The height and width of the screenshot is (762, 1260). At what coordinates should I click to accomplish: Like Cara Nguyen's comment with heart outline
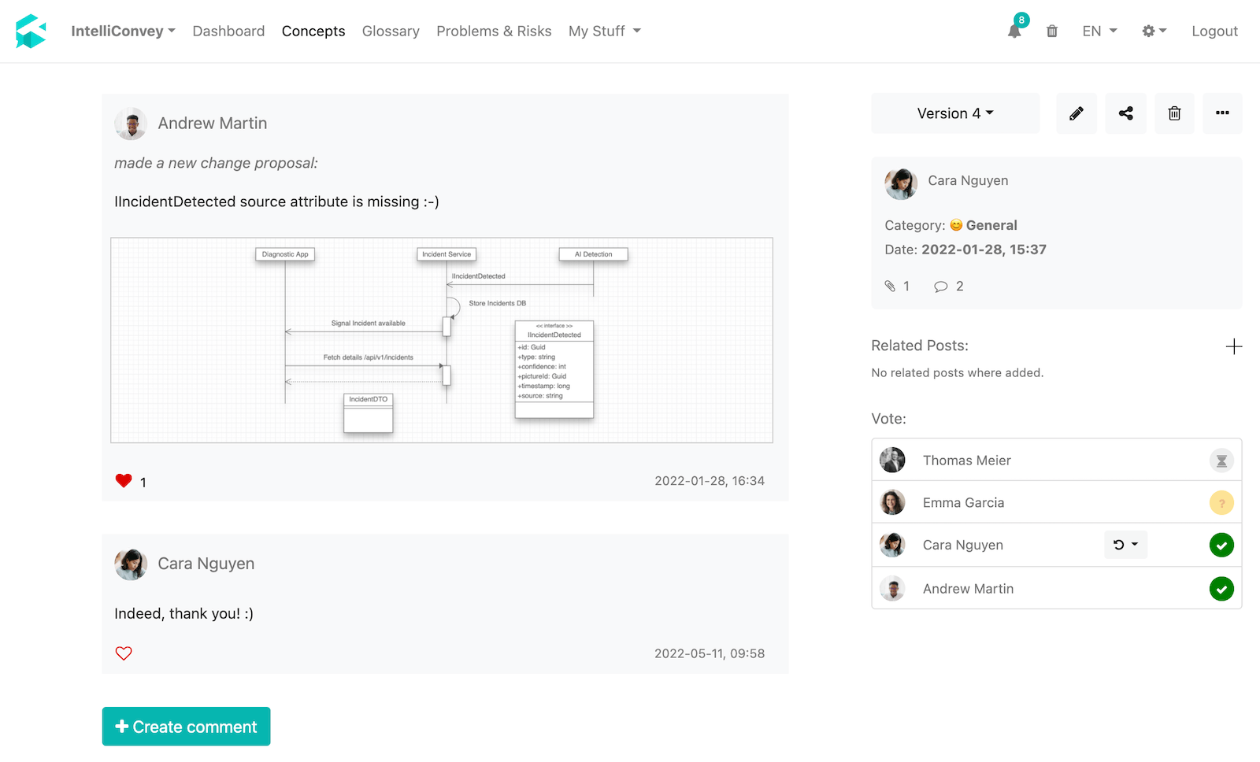pyautogui.click(x=124, y=653)
